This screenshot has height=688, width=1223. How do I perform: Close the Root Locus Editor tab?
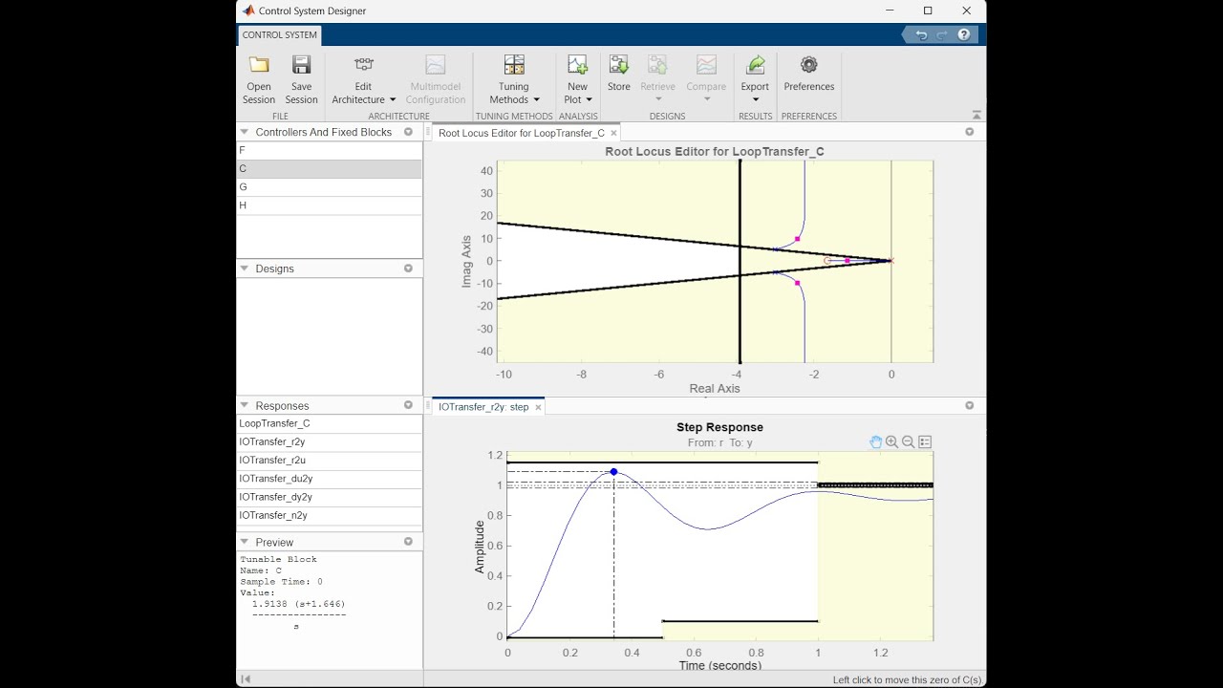tap(613, 134)
